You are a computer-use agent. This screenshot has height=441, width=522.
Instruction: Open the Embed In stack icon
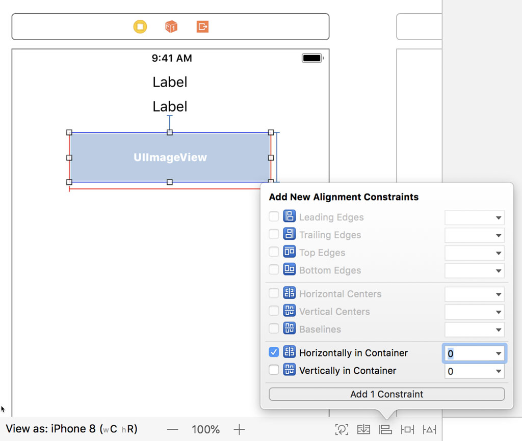[363, 429]
